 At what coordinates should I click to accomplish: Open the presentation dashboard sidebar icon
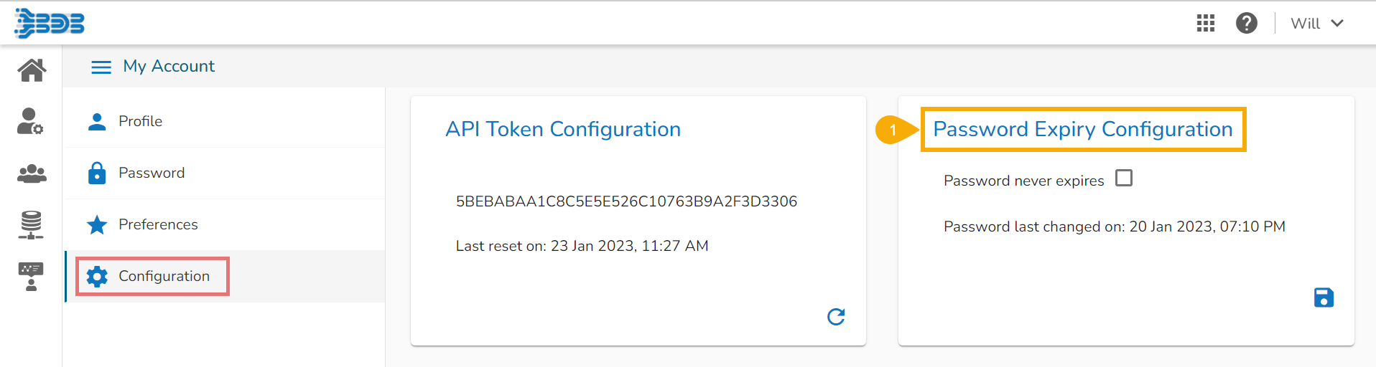click(31, 276)
